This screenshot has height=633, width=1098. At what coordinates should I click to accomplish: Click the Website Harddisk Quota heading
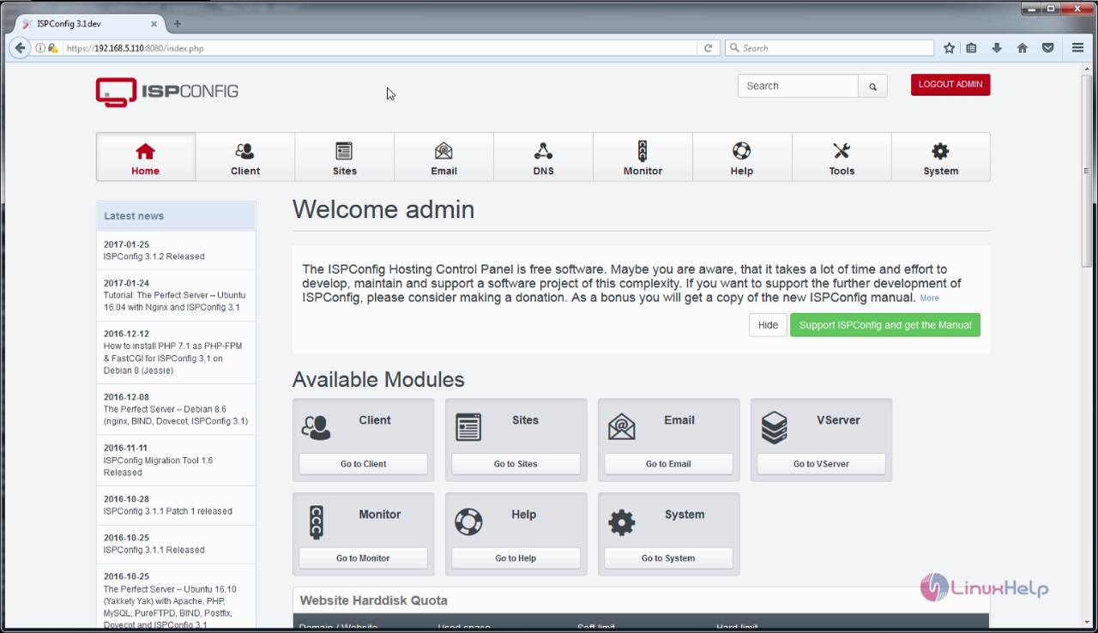tap(374, 600)
